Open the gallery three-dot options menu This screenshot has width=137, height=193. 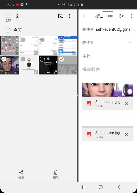click(69, 16)
